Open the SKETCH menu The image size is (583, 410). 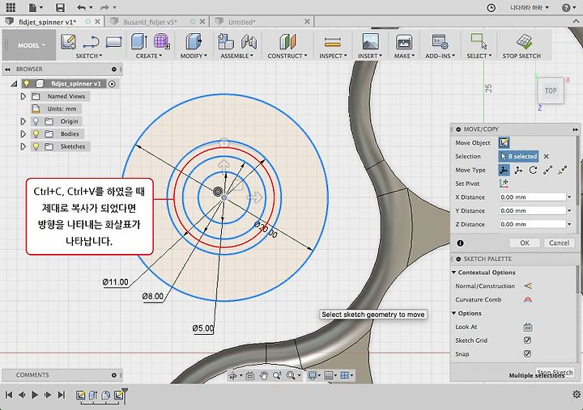88,56
